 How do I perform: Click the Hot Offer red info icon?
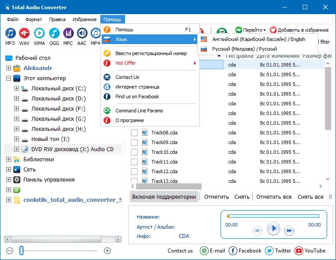coord(107,63)
